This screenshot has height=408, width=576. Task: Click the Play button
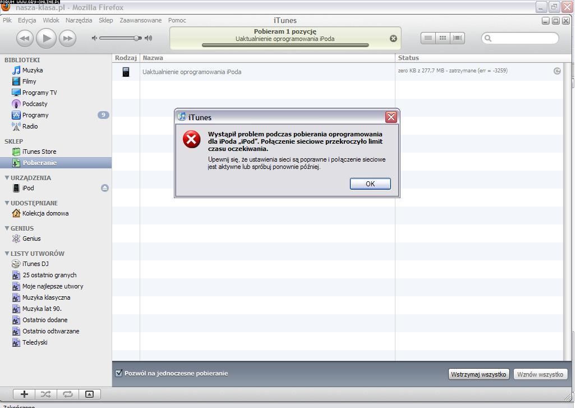46,38
